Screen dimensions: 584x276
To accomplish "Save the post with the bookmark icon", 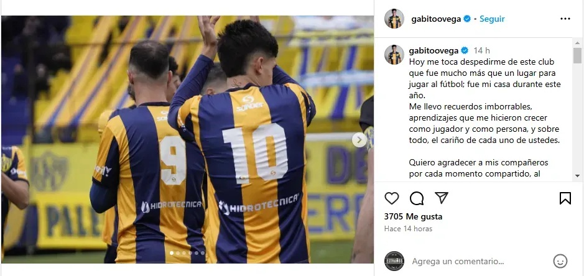I will point(565,198).
